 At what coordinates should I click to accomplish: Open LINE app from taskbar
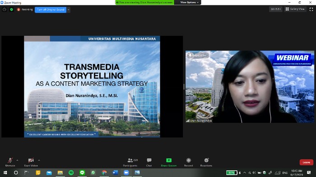click(x=82, y=172)
